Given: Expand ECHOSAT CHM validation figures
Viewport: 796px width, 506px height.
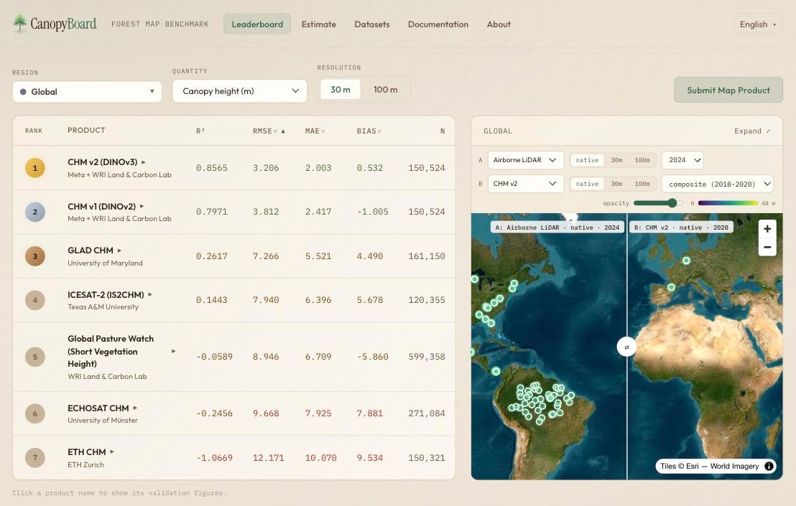Looking at the screenshot, I should pyautogui.click(x=135, y=408).
